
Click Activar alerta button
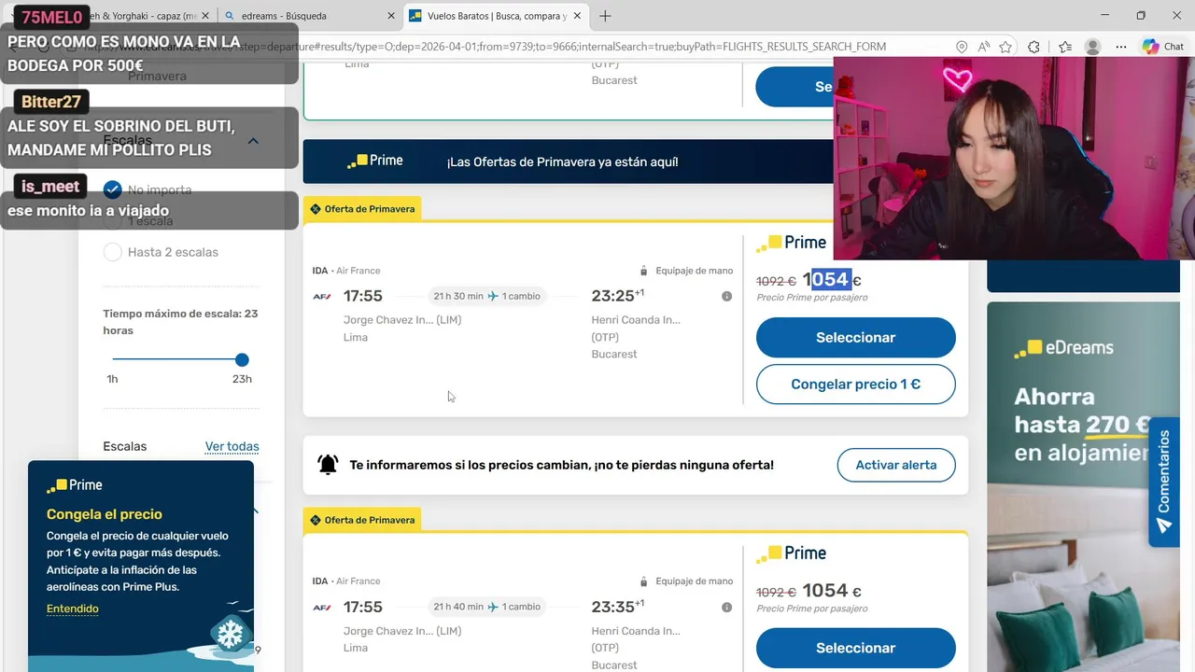[x=895, y=465]
